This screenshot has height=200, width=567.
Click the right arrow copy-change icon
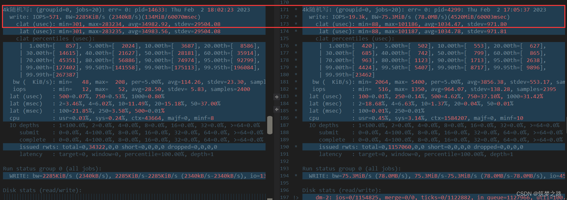click(277, 97)
